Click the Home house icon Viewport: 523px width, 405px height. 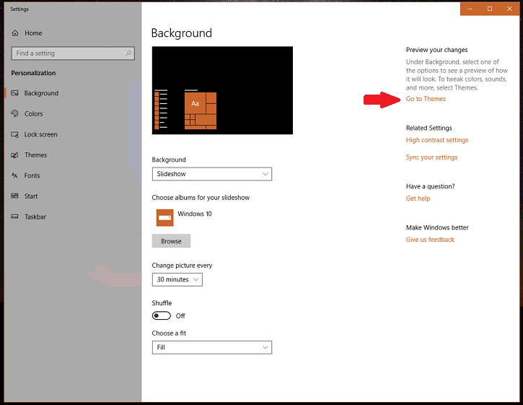point(15,33)
